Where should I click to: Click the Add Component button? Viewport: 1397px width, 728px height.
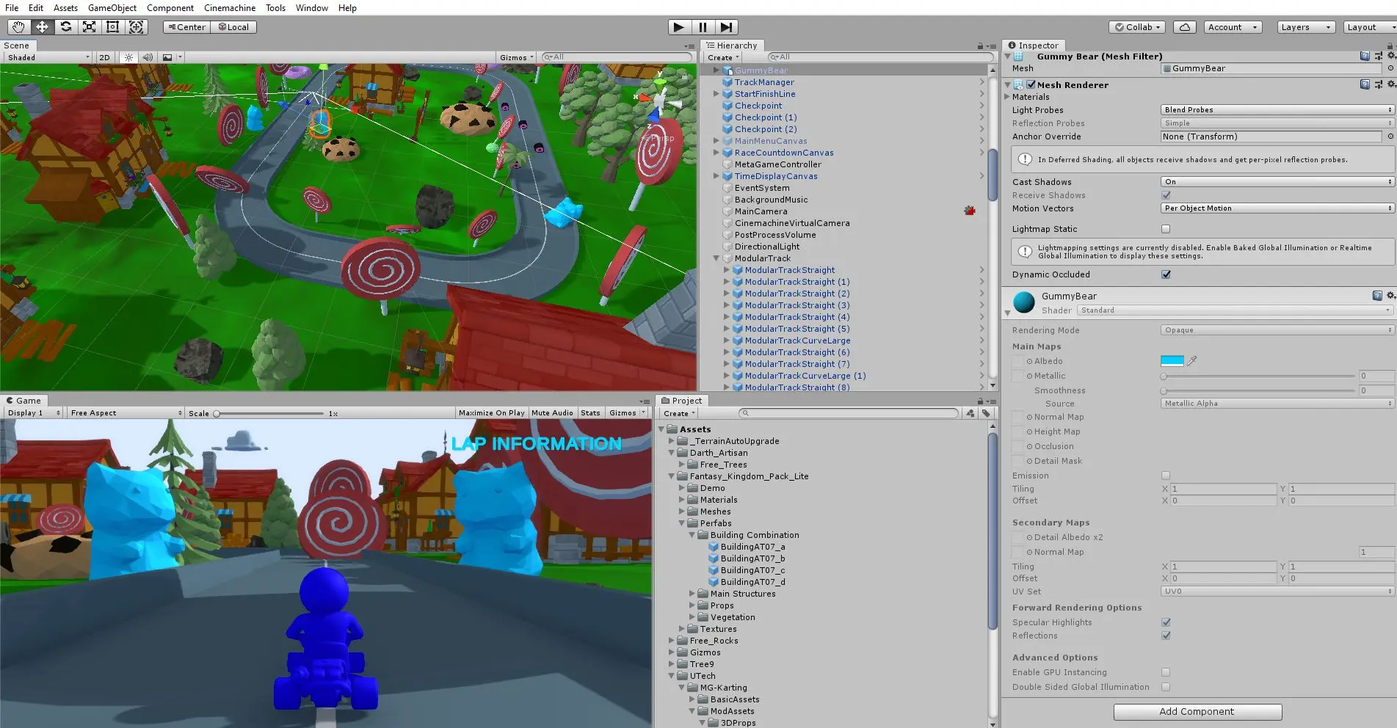pyautogui.click(x=1197, y=711)
